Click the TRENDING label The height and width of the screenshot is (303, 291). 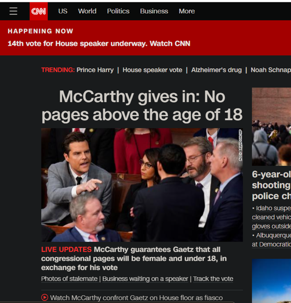58,70
